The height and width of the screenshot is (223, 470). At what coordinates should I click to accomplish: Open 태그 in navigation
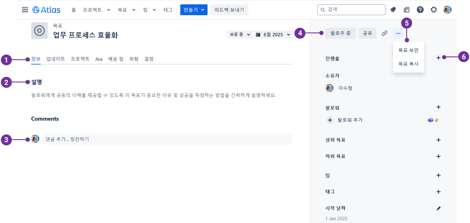168,10
